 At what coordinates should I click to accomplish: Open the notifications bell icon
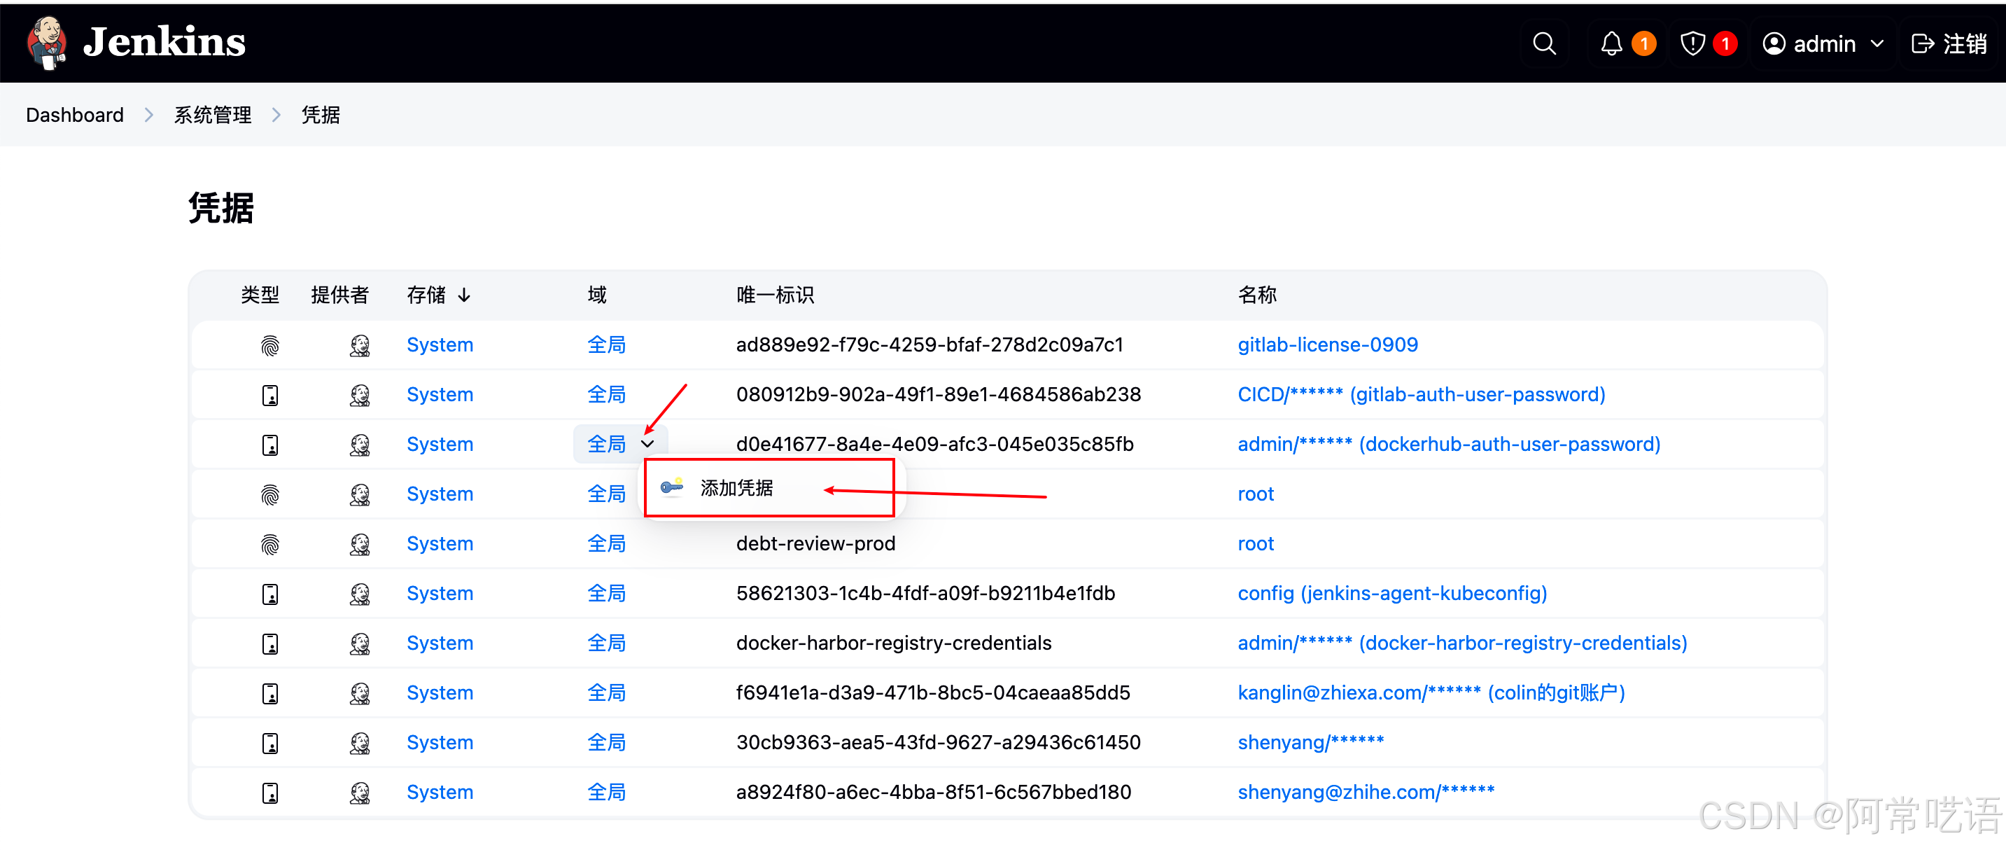(x=1611, y=43)
